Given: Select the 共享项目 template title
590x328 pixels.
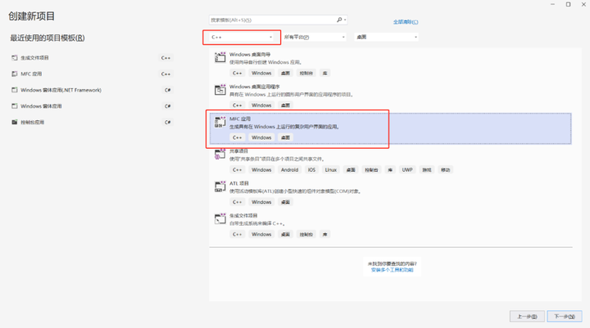Looking at the screenshot, I should point(238,151).
